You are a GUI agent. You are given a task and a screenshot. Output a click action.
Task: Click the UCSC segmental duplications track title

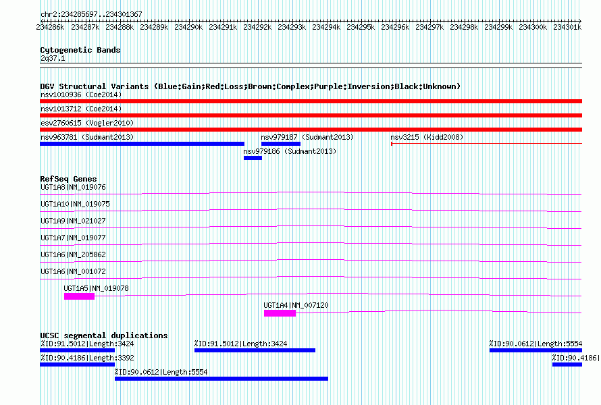pyautogui.click(x=104, y=335)
